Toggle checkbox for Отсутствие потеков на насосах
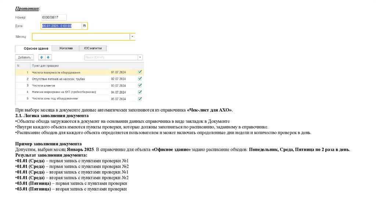Viewport: 376px width, 210px height. (140, 79)
